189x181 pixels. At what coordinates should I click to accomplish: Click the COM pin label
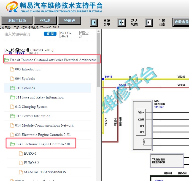click(x=141, y=120)
